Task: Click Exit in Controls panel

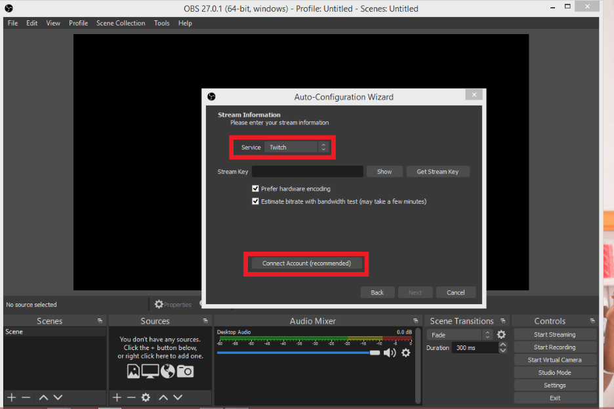Action: [555, 398]
